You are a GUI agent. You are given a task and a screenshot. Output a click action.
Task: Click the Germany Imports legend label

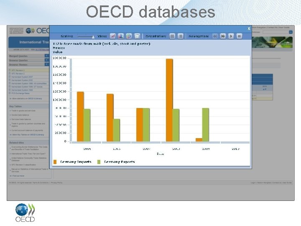pos(76,162)
